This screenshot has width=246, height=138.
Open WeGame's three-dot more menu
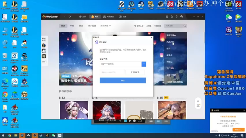[x=190, y=17]
